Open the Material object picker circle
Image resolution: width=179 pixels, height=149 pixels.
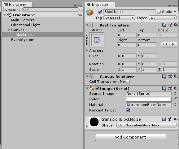coord(175,105)
